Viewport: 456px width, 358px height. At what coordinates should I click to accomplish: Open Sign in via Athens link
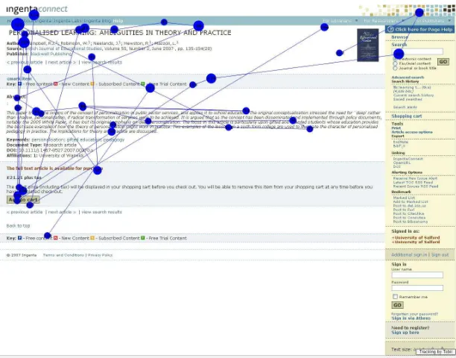(411, 318)
